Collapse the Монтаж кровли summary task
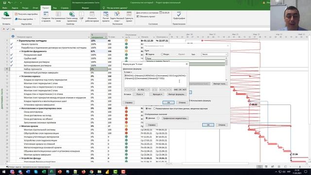Viewport: 311px width, 175px height. 20,126
